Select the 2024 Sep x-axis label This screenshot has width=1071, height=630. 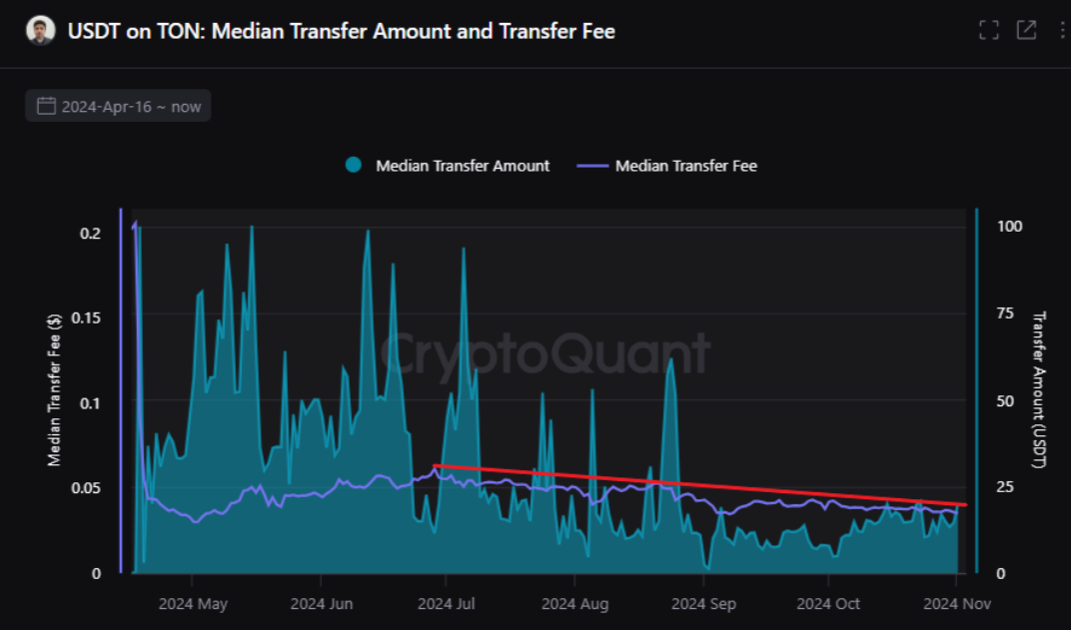pos(704,604)
